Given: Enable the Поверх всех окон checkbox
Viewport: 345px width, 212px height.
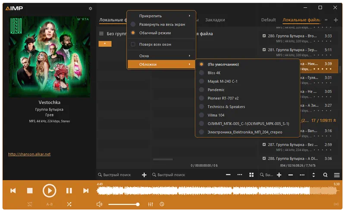Looking at the screenshot, I should (x=133, y=44).
